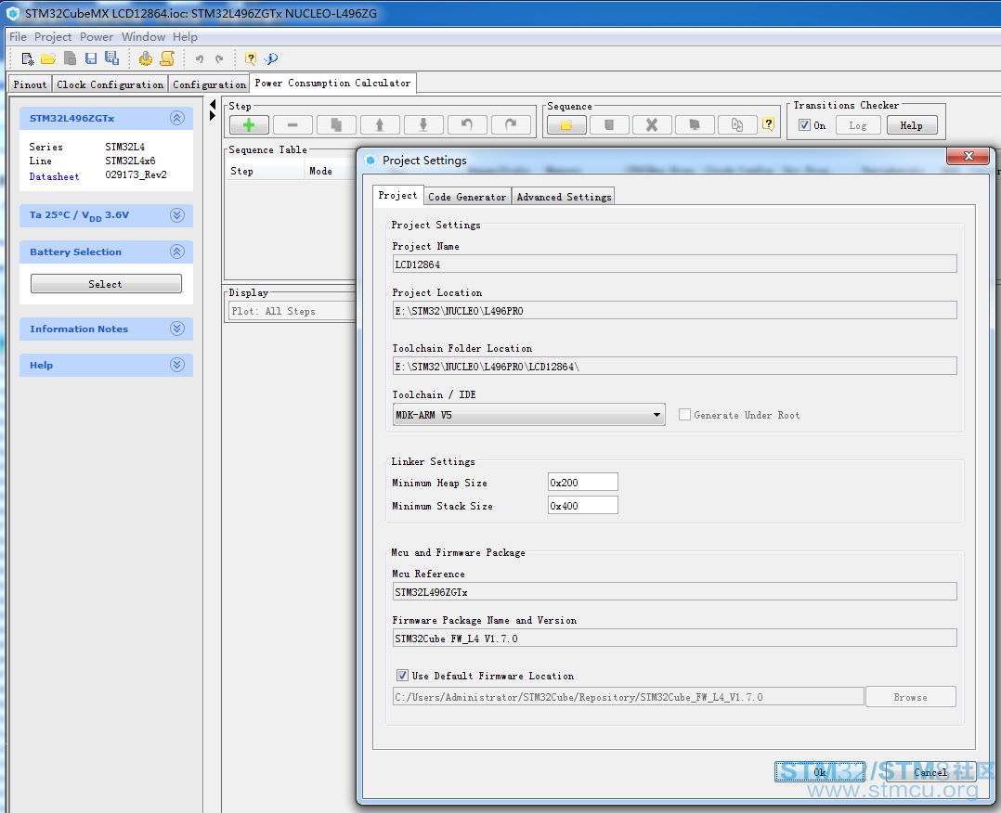Image resolution: width=1001 pixels, height=813 pixels.
Task: Click the Sequence save icon
Action: click(x=609, y=125)
